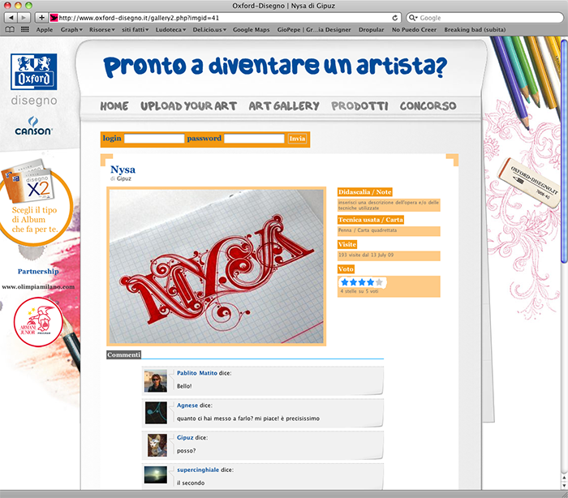Submit login with the Invia button

(x=297, y=139)
